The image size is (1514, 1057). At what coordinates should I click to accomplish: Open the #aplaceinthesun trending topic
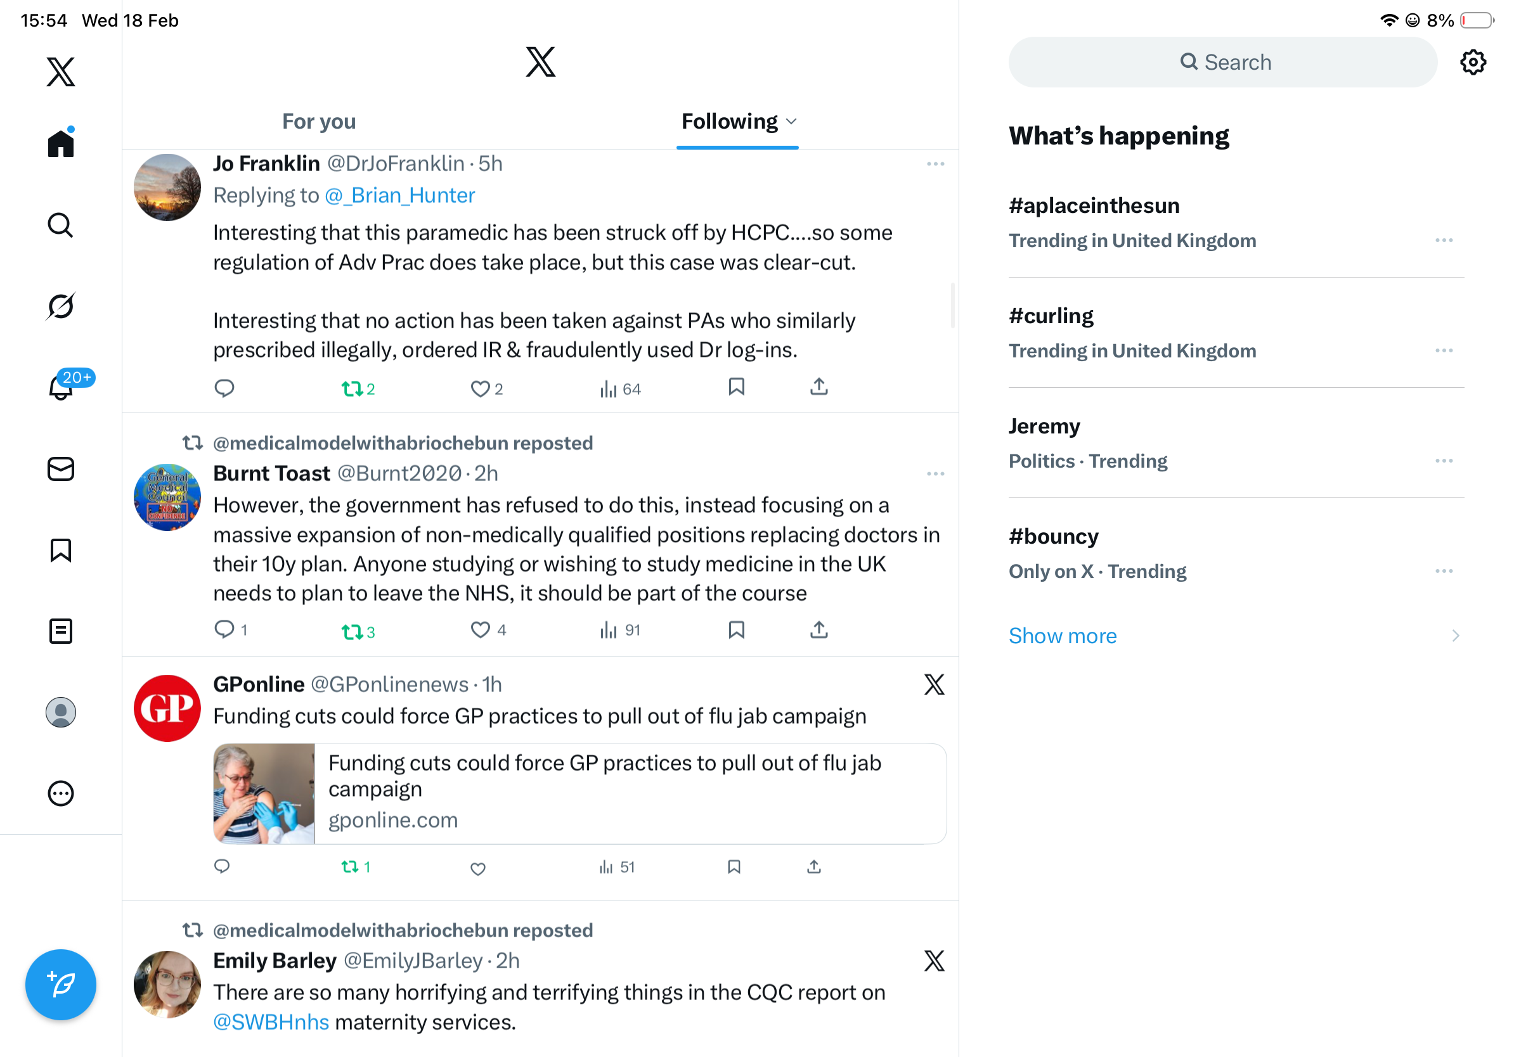click(1094, 205)
